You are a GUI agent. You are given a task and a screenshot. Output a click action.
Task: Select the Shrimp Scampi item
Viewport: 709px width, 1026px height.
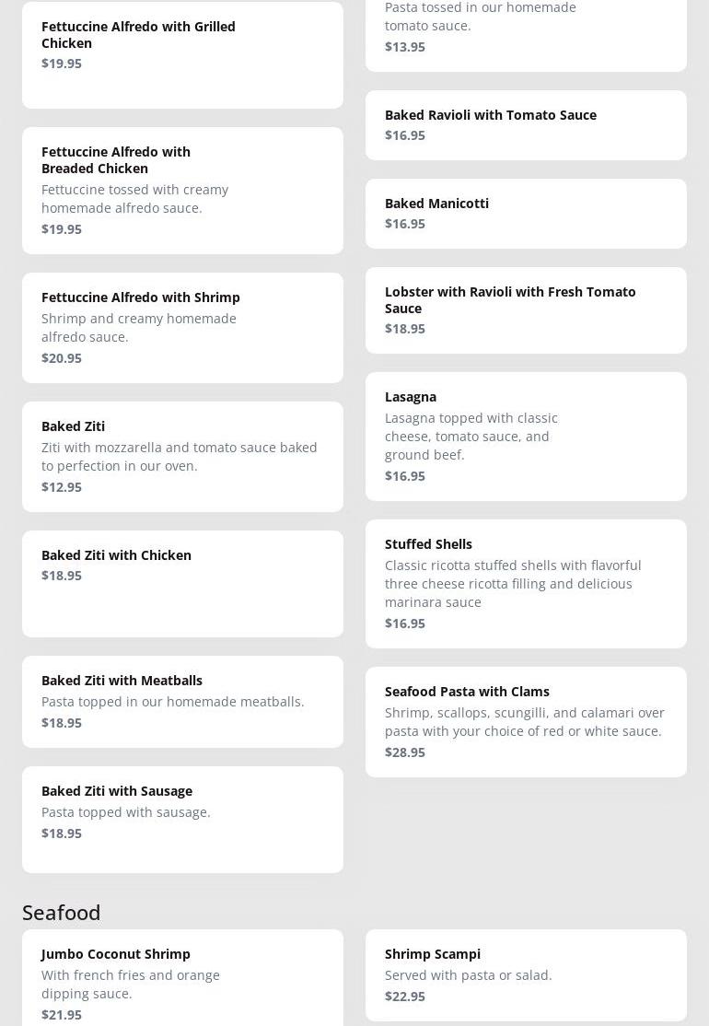[526, 974]
